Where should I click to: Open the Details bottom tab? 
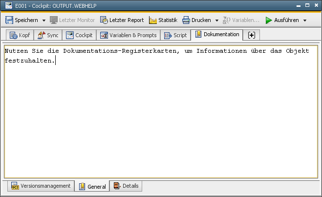126,186
